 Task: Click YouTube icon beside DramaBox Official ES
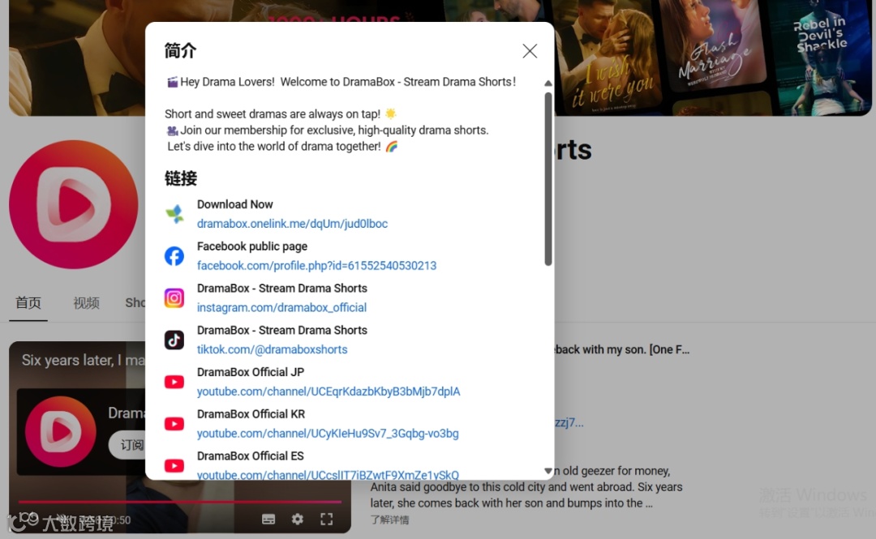(x=174, y=465)
